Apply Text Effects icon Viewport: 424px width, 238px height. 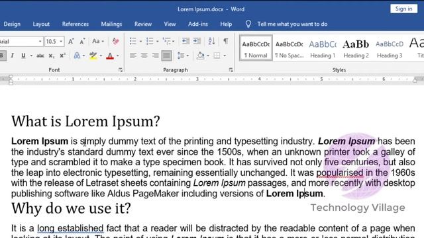pyautogui.click(x=77, y=56)
